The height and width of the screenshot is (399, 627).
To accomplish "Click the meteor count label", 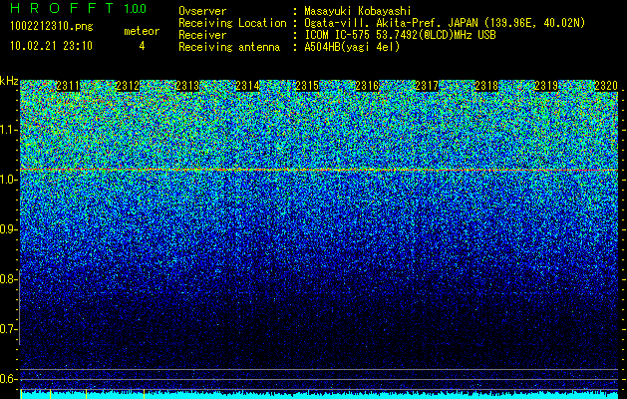I will (142, 31).
